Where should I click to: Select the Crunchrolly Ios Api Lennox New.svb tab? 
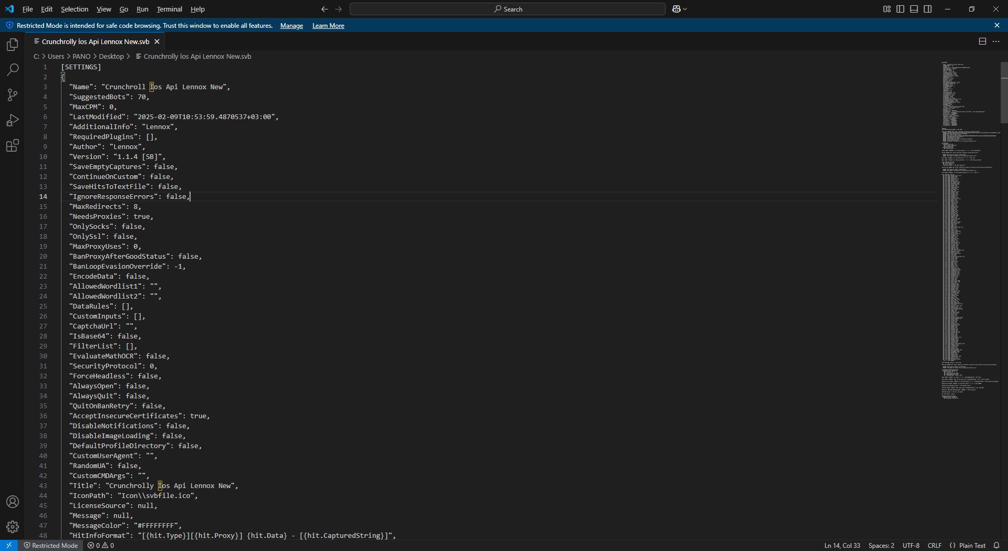tap(96, 41)
